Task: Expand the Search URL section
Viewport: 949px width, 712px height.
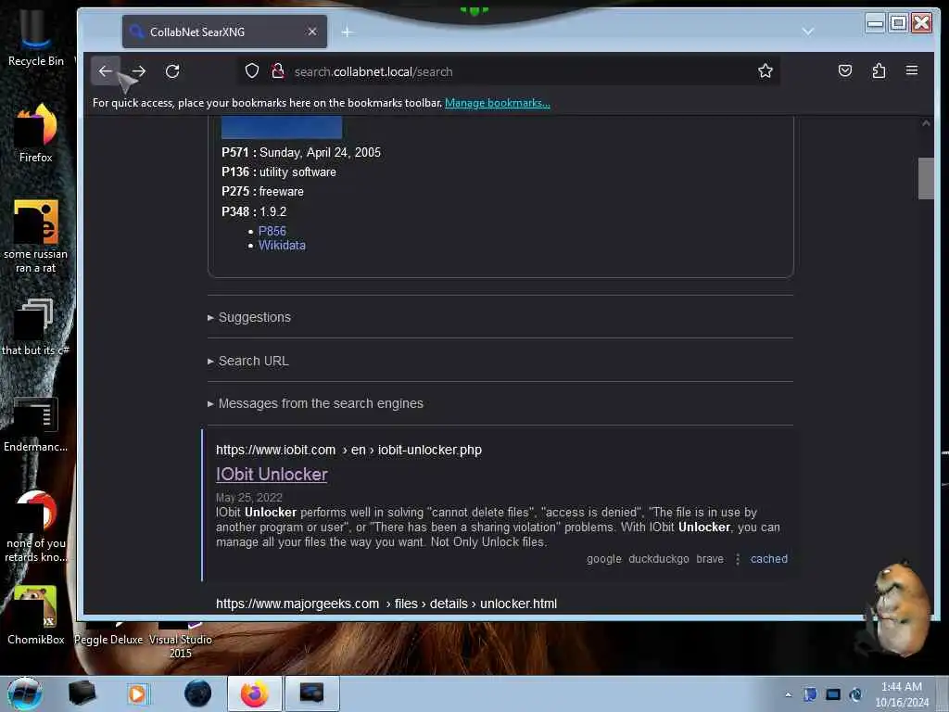Action: [248, 361]
